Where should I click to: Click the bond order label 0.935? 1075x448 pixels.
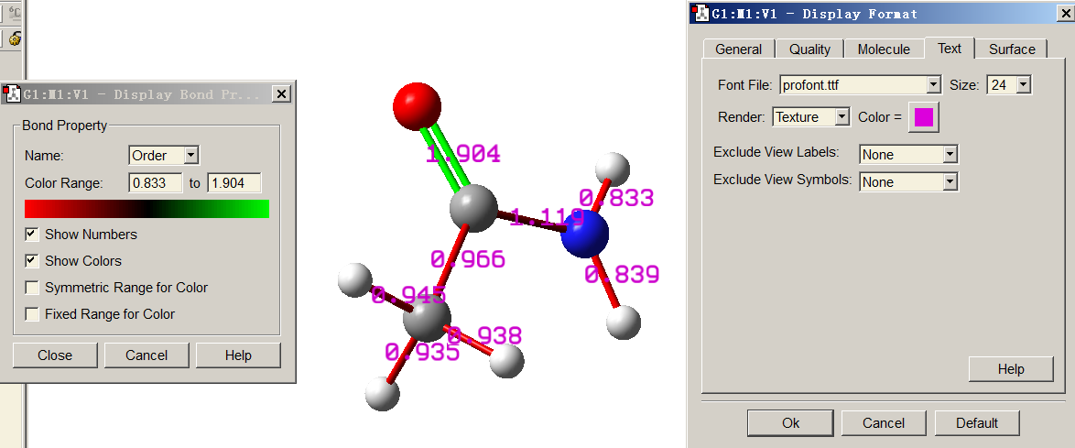(422, 352)
